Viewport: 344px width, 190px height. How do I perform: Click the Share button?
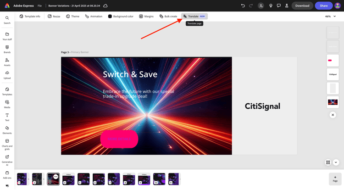pyautogui.click(x=324, y=6)
